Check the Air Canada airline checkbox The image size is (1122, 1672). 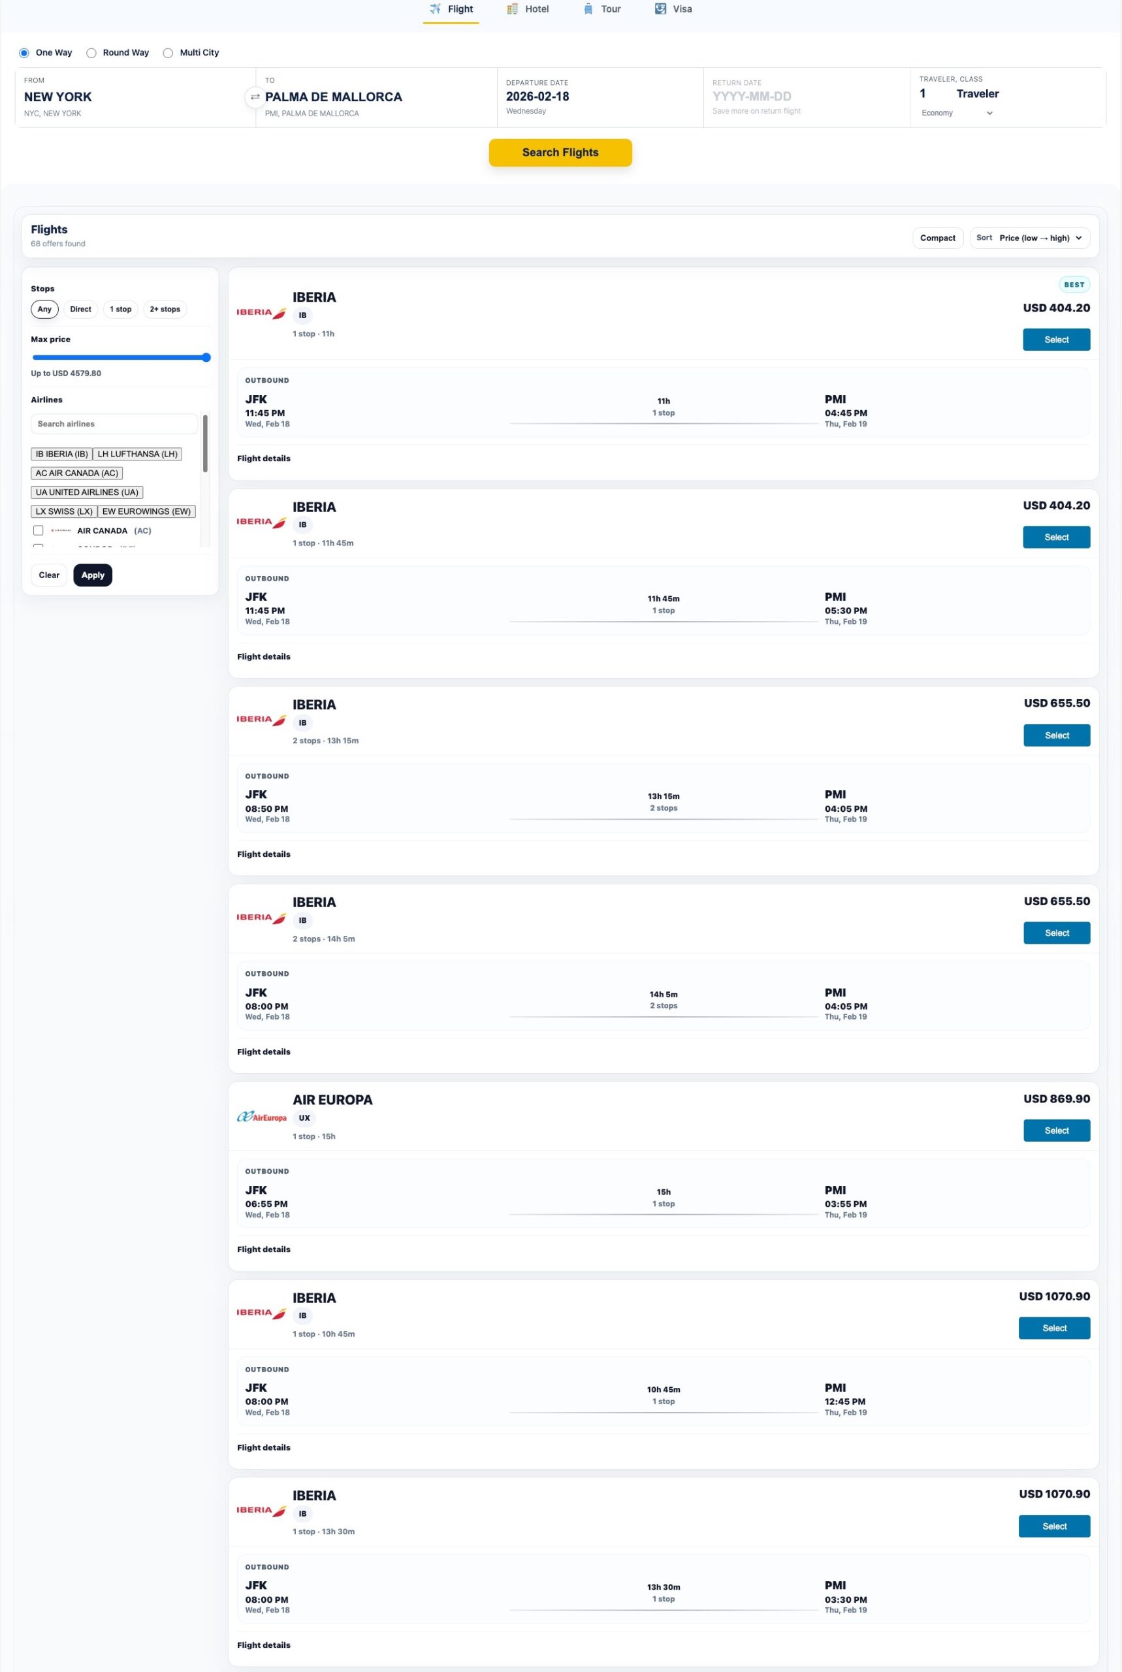[x=38, y=530]
